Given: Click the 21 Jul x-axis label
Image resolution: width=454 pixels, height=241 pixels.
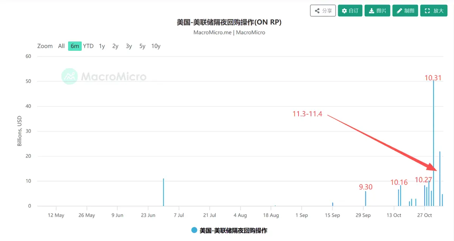Looking at the screenshot, I should (209, 215).
